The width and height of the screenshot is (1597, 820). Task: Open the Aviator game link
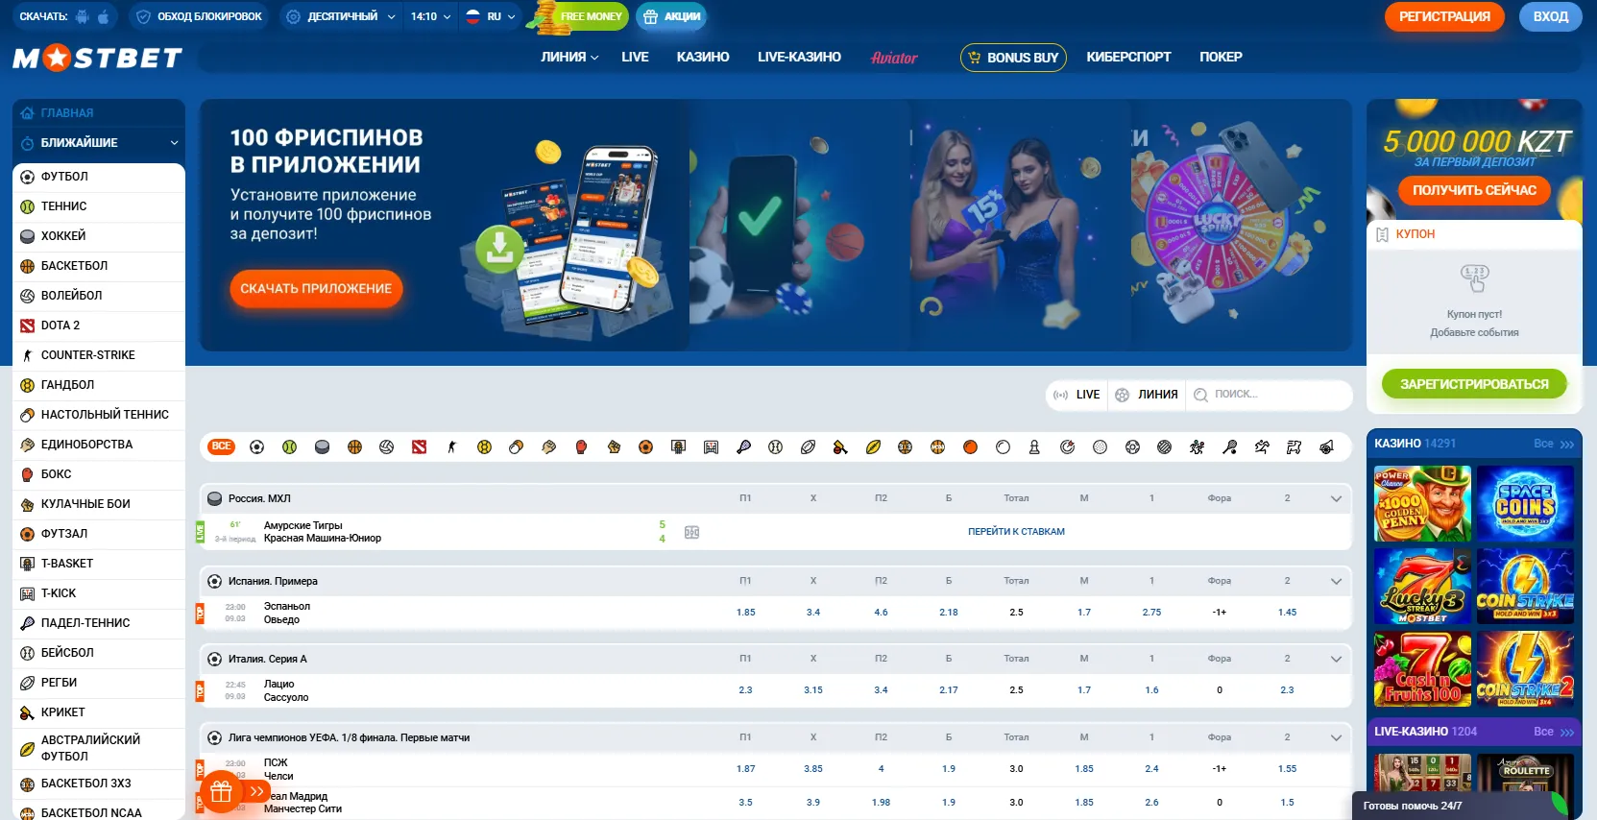[x=894, y=58]
